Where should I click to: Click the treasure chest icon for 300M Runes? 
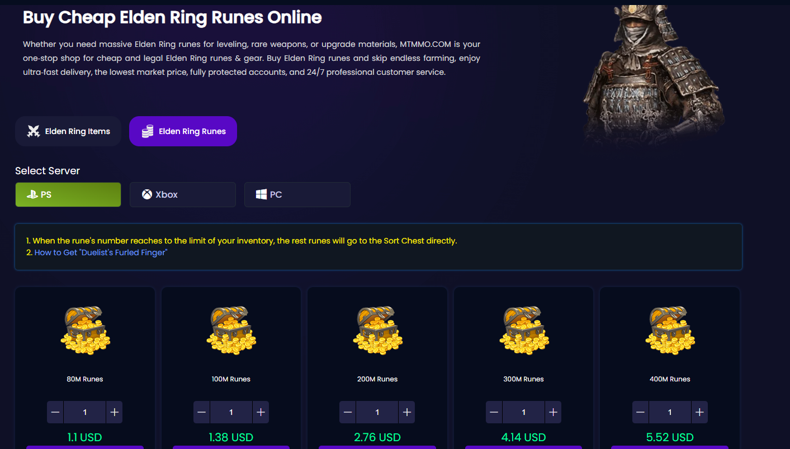(x=524, y=331)
